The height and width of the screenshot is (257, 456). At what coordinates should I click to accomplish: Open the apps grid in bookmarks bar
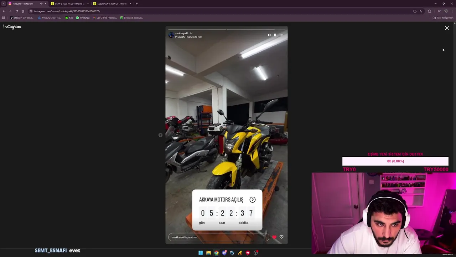(x=4, y=18)
